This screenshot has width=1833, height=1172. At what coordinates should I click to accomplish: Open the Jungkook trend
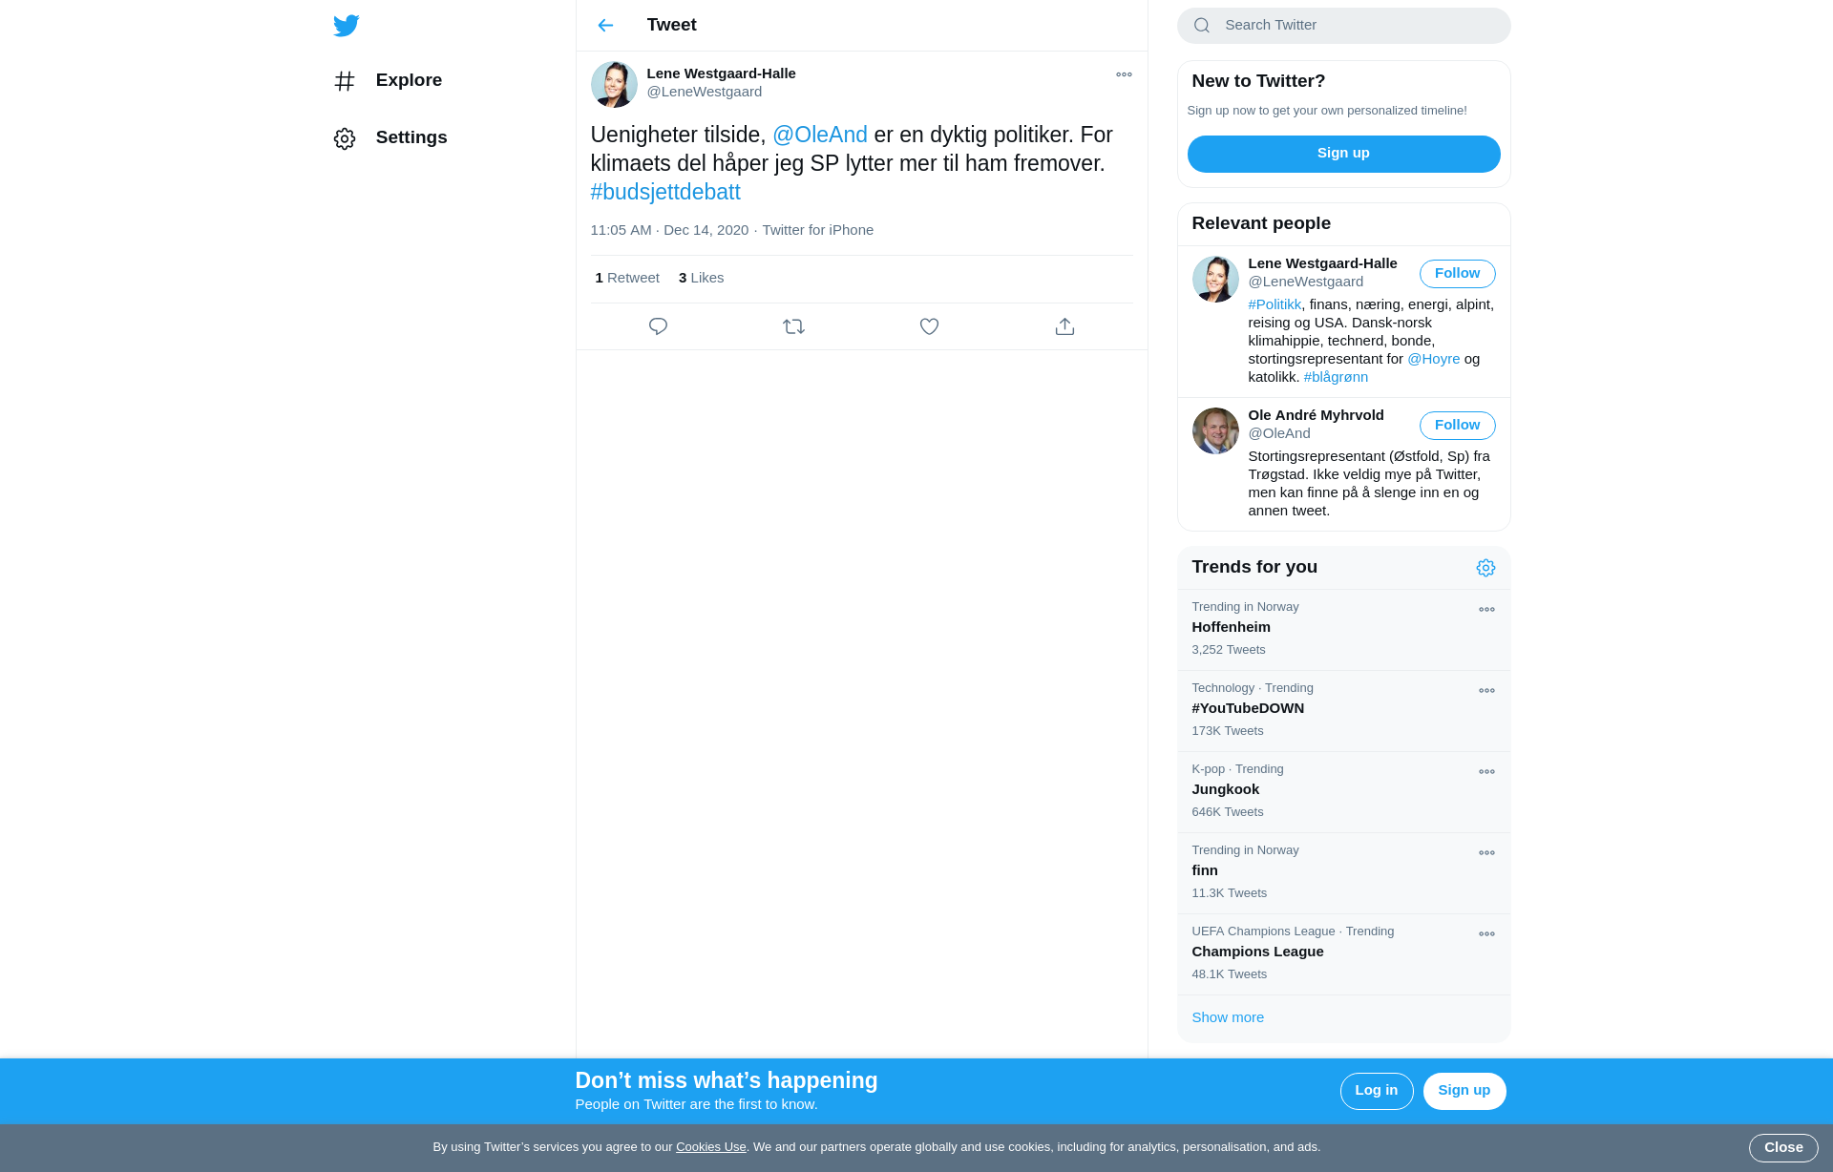tap(1343, 791)
